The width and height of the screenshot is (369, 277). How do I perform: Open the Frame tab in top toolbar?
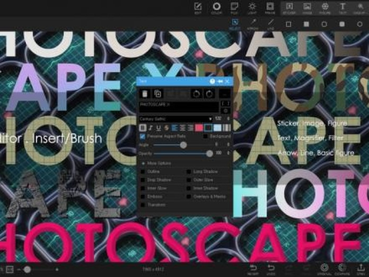click(270, 8)
